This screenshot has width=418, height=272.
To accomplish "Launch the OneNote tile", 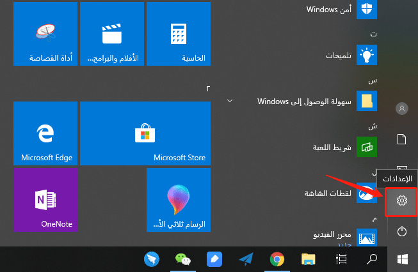I will click(x=45, y=200).
